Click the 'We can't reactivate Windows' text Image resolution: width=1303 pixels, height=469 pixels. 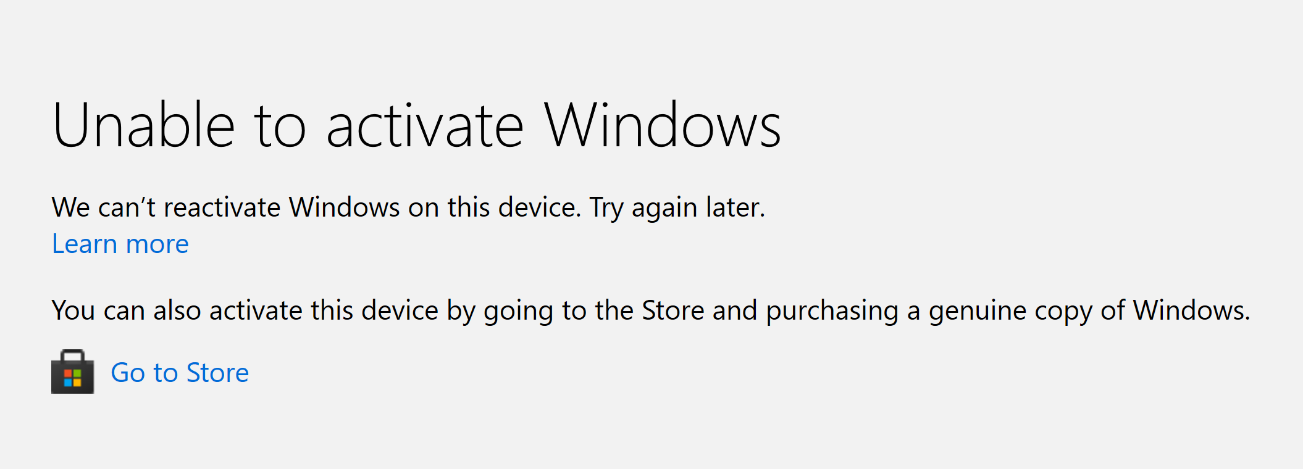225,207
